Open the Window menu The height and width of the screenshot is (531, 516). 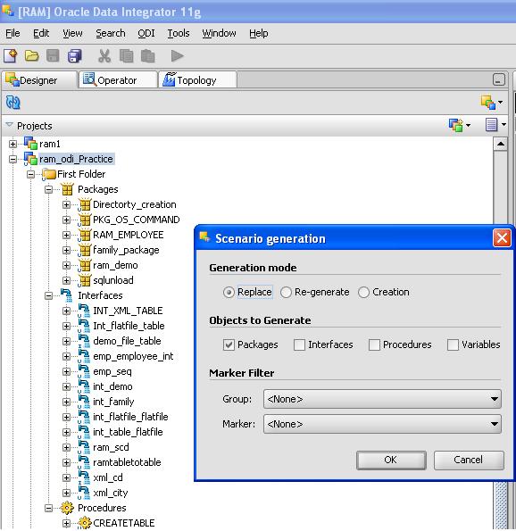click(219, 33)
